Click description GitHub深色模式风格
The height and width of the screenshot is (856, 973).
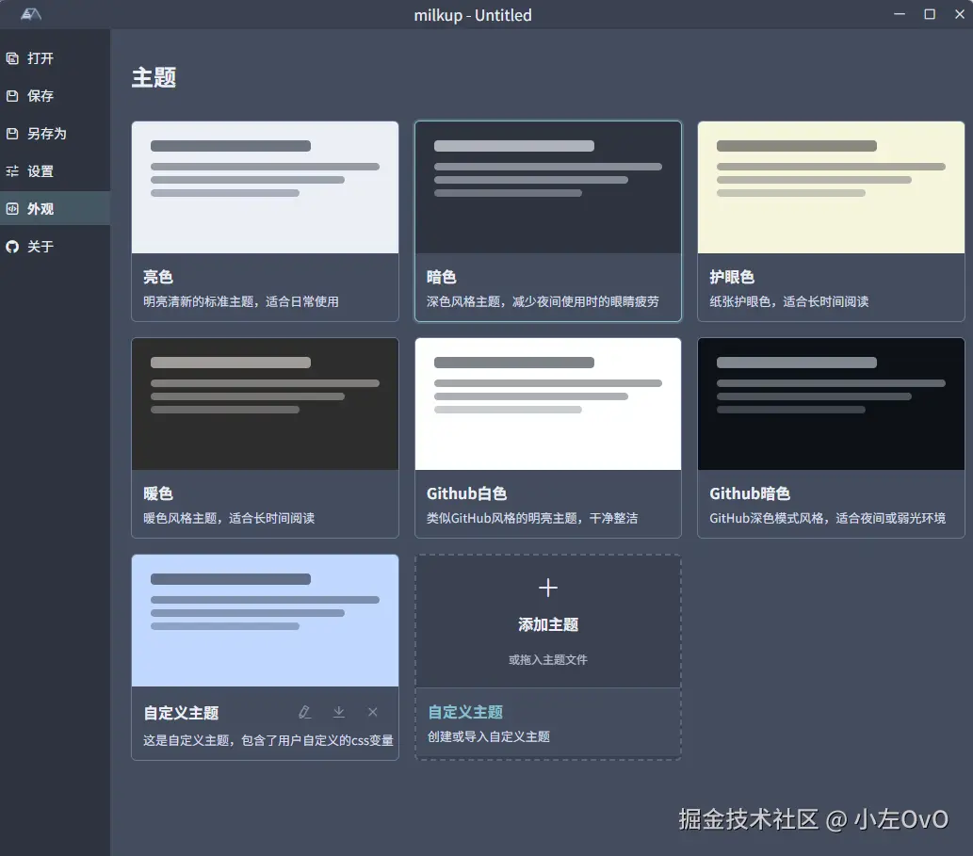pos(828,518)
